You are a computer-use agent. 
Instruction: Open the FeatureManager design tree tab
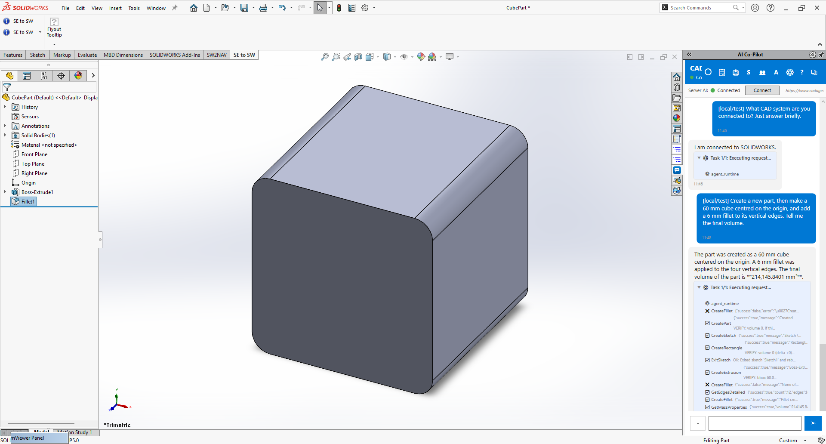click(x=9, y=76)
